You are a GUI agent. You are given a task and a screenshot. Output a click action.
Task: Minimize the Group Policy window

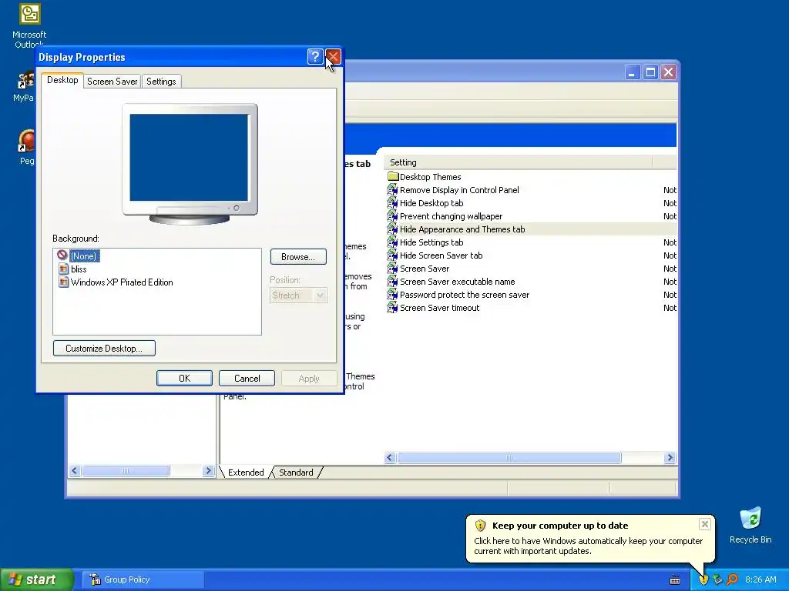(632, 72)
